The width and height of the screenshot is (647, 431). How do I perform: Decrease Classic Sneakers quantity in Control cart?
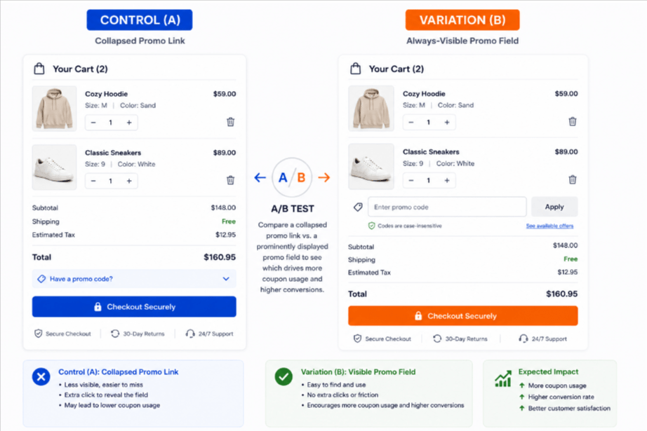click(93, 181)
